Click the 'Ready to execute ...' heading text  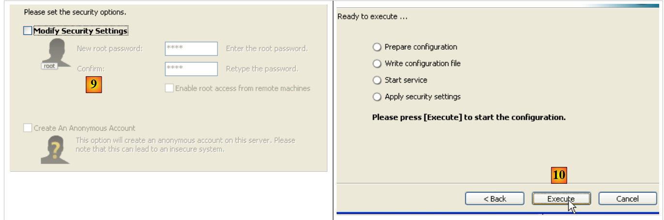372,17
